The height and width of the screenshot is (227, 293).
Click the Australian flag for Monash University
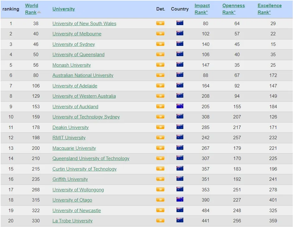[x=180, y=65]
